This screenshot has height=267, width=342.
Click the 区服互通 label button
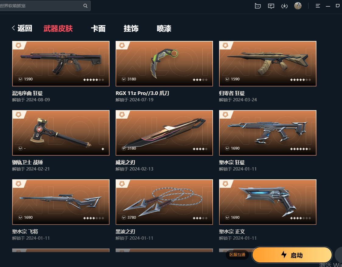[237, 255]
